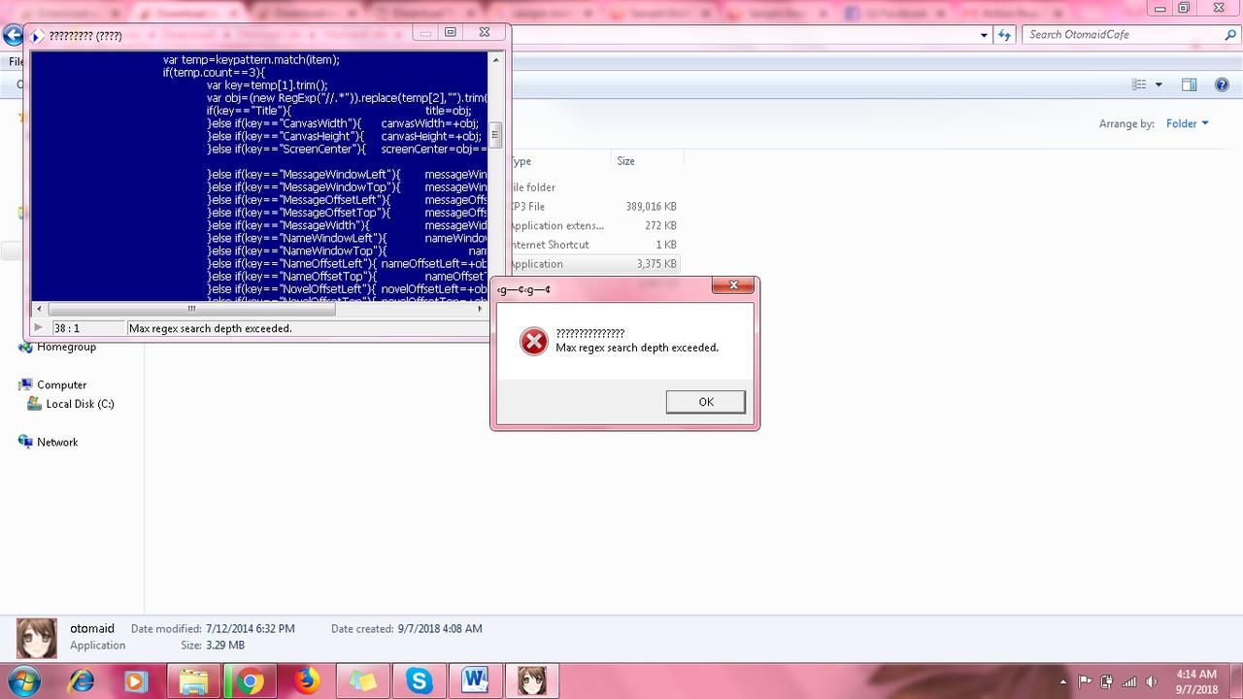Click the Size column header
The image size is (1243, 699).
pos(626,161)
